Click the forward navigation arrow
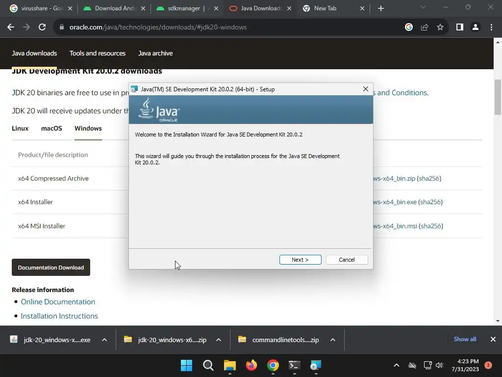This screenshot has width=502, height=377. click(x=26, y=27)
